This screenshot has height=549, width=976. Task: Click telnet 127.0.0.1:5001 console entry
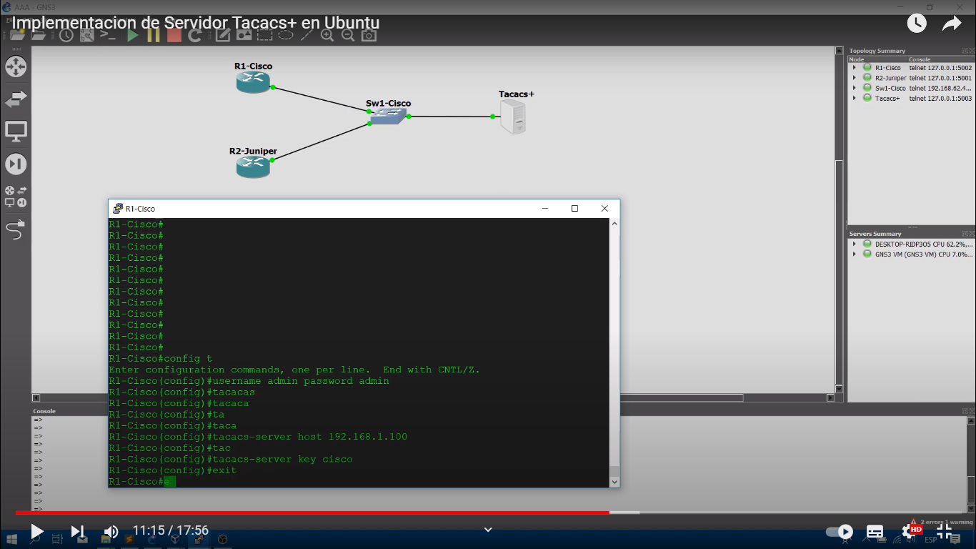940,78
